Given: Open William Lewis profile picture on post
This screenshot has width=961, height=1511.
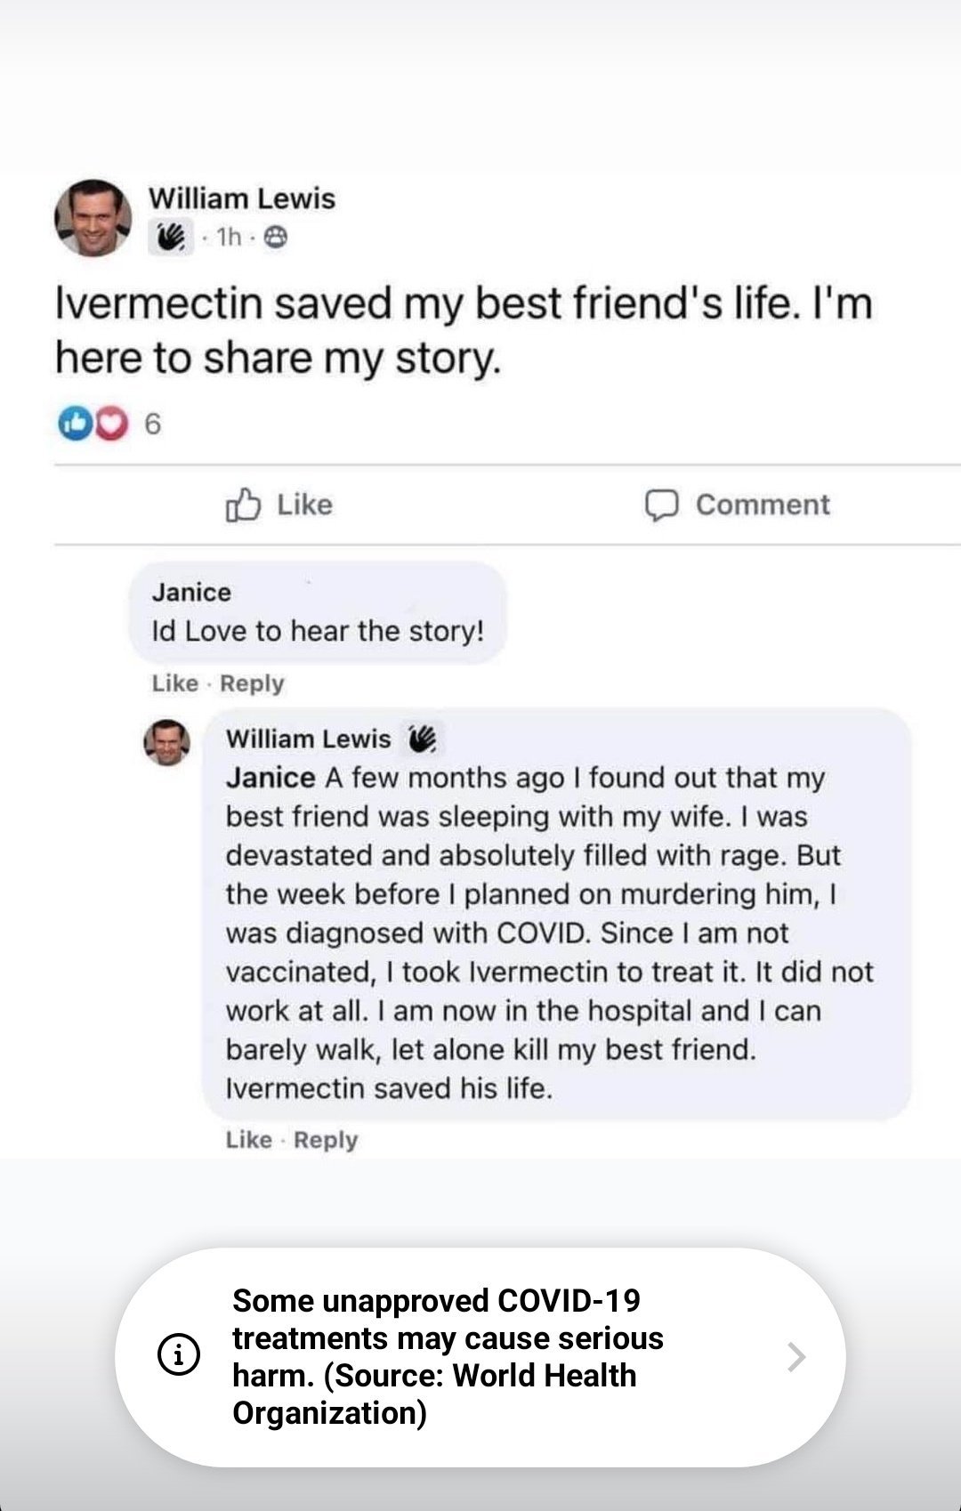Looking at the screenshot, I should click(93, 218).
